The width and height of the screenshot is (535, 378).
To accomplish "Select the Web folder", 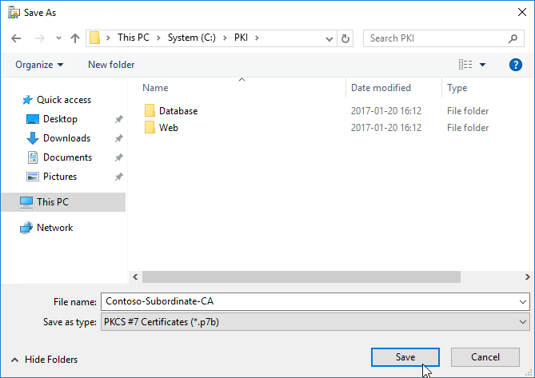I will click(x=169, y=128).
